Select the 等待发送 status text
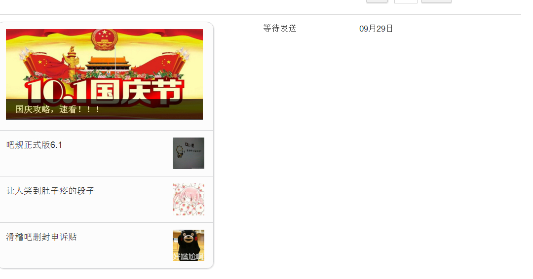The height and width of the screenshot is (279, 533). coord(280,28)
